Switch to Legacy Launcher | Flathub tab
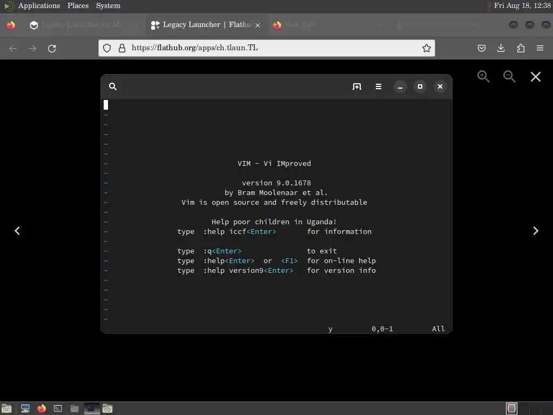 pos(206,25)
